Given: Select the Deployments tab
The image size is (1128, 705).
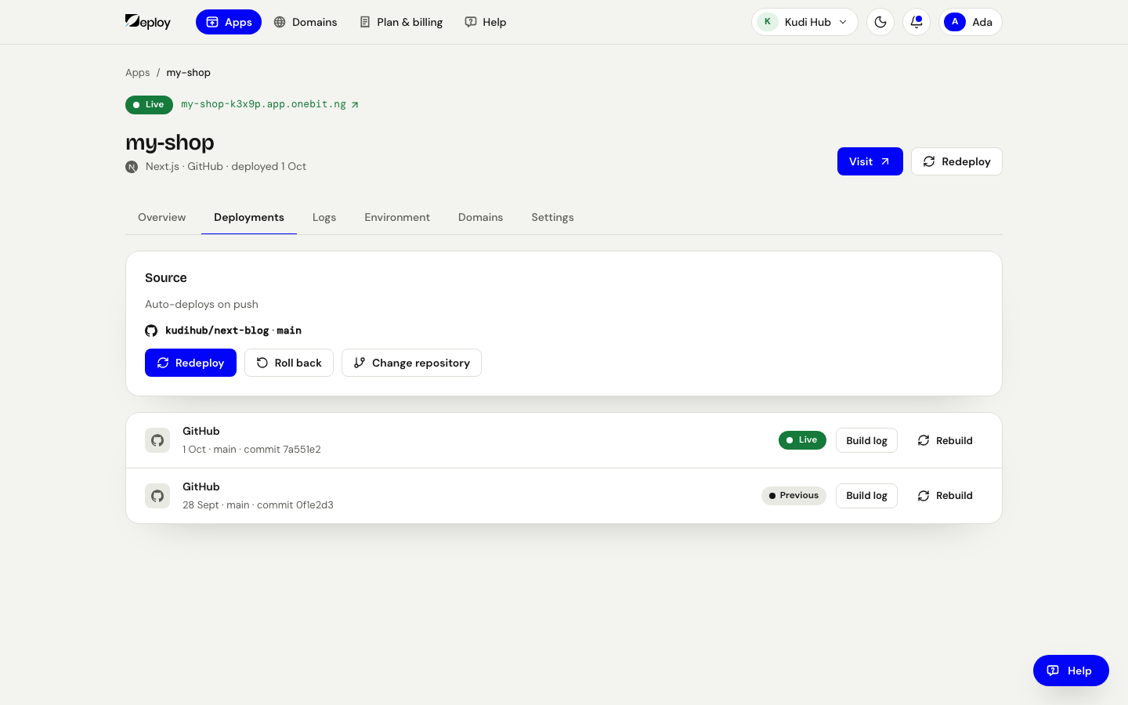Looking at the screenshot, I should [x=249, y=218].
